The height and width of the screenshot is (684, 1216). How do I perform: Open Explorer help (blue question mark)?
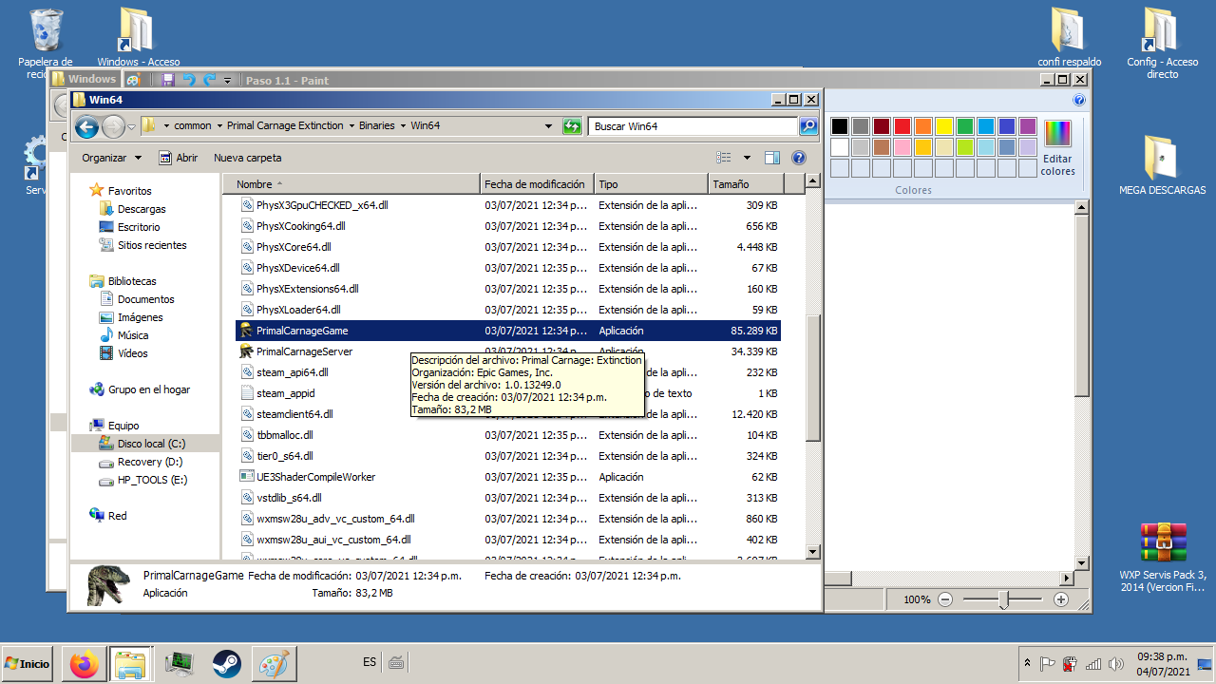click(x=799, y=158)
